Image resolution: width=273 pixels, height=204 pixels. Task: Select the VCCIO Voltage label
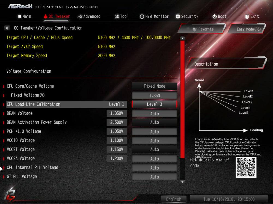point(21,140)
